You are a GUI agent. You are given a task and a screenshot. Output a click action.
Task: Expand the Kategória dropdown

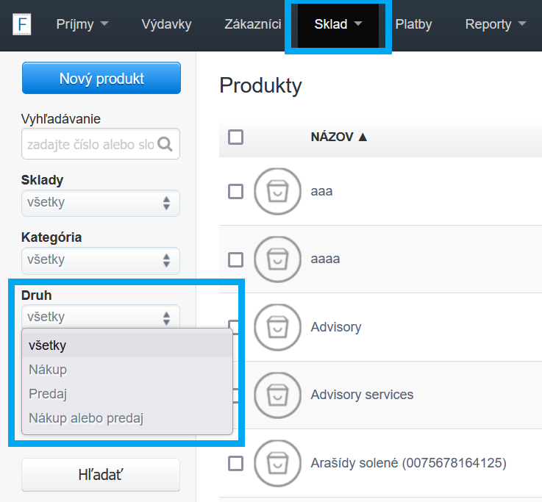101,260
